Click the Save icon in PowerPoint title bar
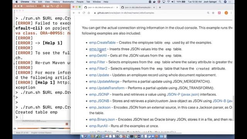 click(48, 6)
